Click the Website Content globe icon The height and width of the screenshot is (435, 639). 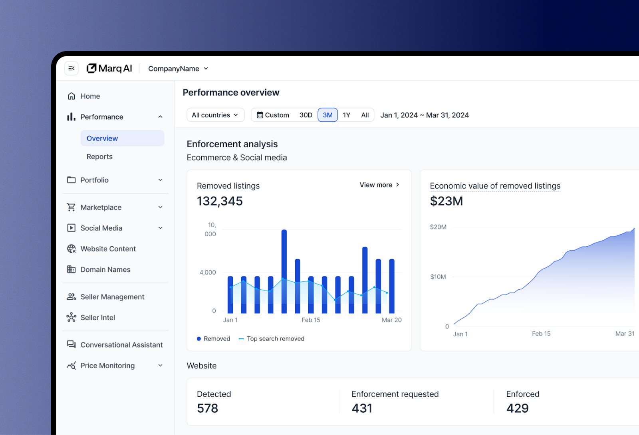point(71,249)
